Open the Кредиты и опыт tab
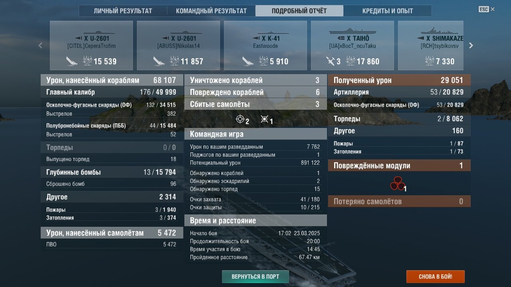This screenshot has height=287, width=511. 388,11
